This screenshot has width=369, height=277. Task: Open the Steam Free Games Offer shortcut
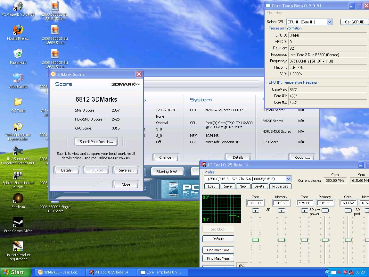[x=18, y=225]
